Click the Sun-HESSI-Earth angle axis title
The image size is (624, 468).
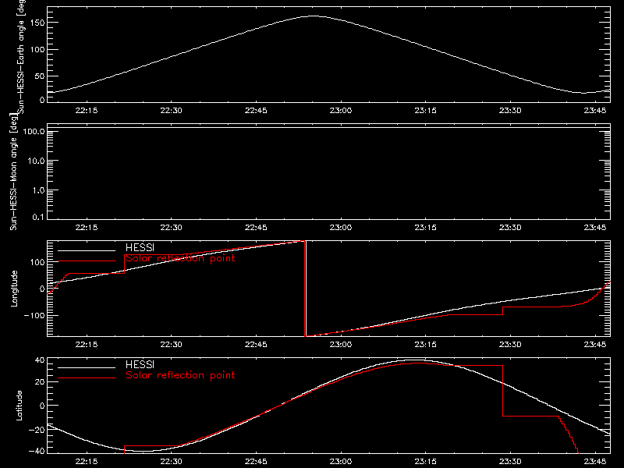(x=21, y=56)
